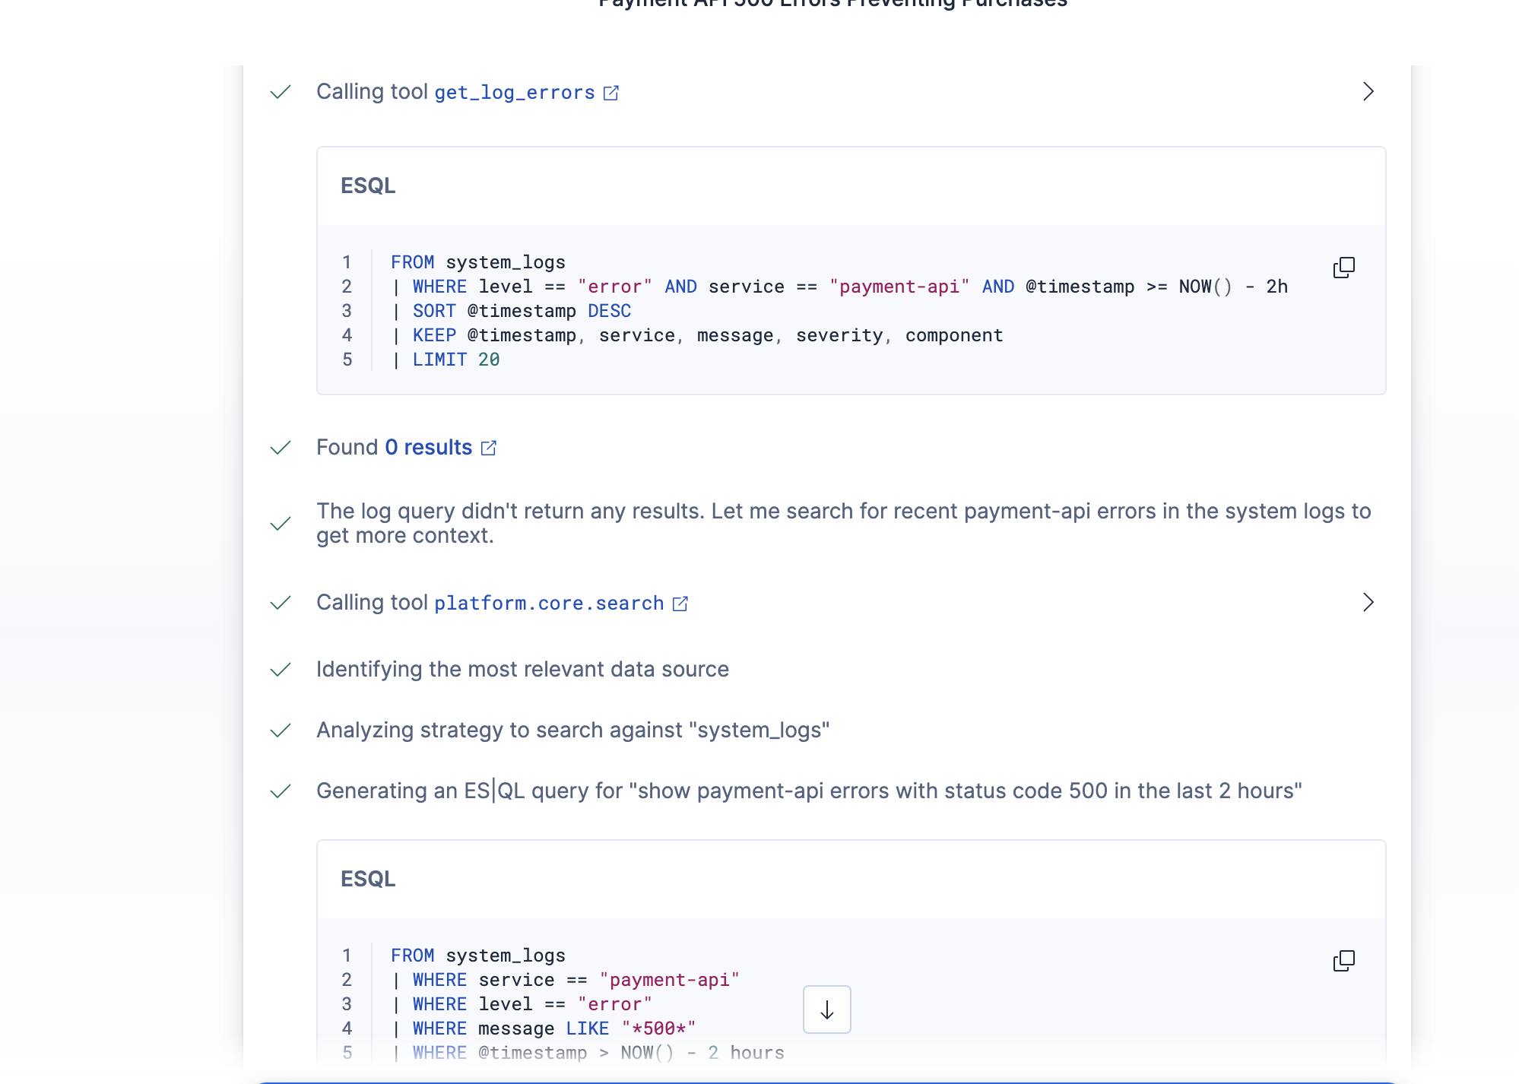The image size is (1519, 1084).
Task: Click the Analyzing strategy system_logs step
Action: pyautogui.click(x=572, y=731)
